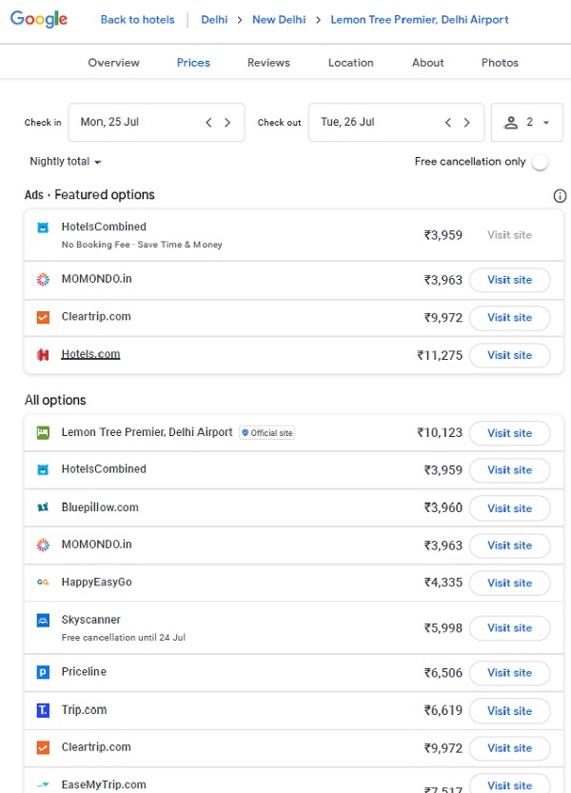This screenshot has height=793, width=571.
Task: Click the Google logo
Action: click(x=38, y=19)
